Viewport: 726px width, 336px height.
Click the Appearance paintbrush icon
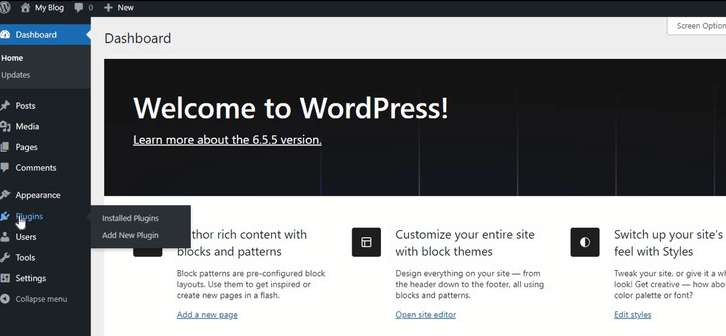pyautogui.click(x=5, y=195)
